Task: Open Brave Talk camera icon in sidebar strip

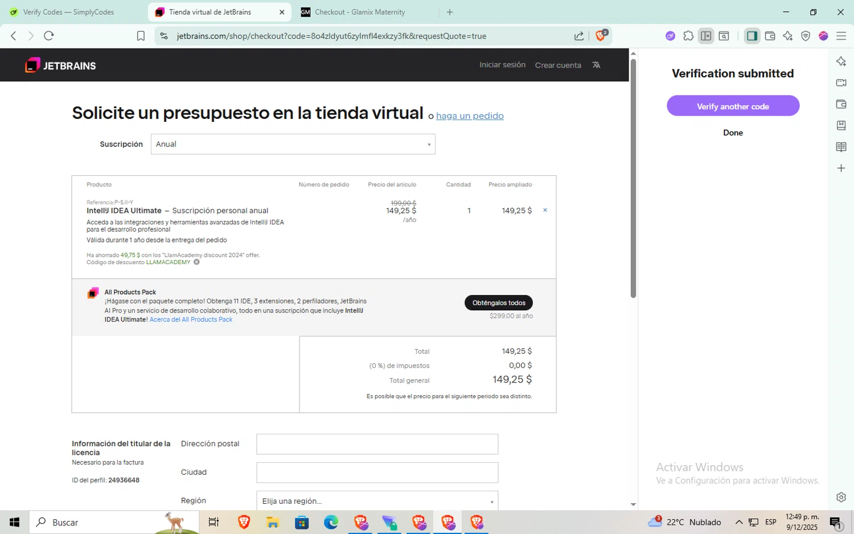Action: (x=841, y=83)
